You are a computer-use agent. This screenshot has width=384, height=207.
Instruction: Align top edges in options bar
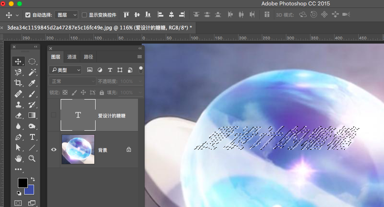[x=126, y=15]
